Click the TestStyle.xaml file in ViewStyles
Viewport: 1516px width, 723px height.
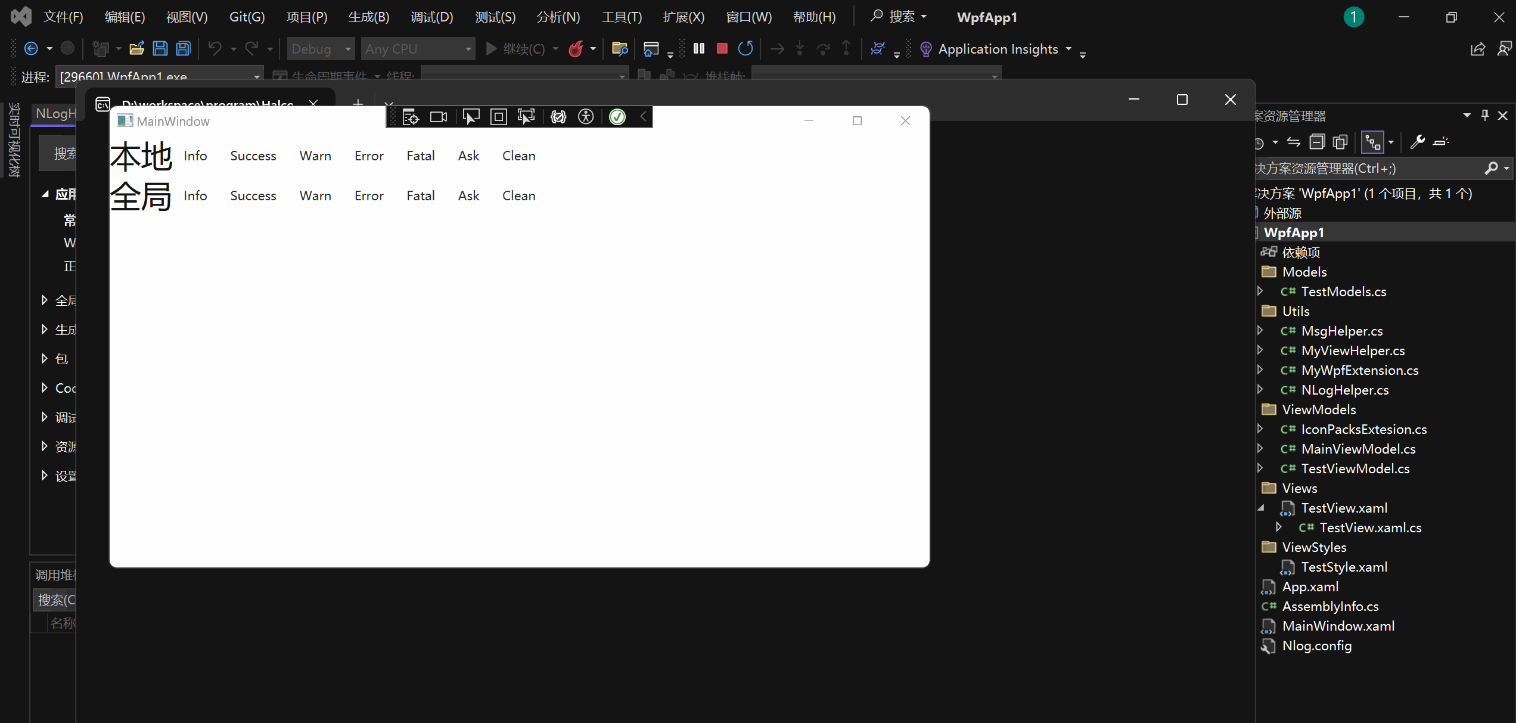click(1338, 567)
